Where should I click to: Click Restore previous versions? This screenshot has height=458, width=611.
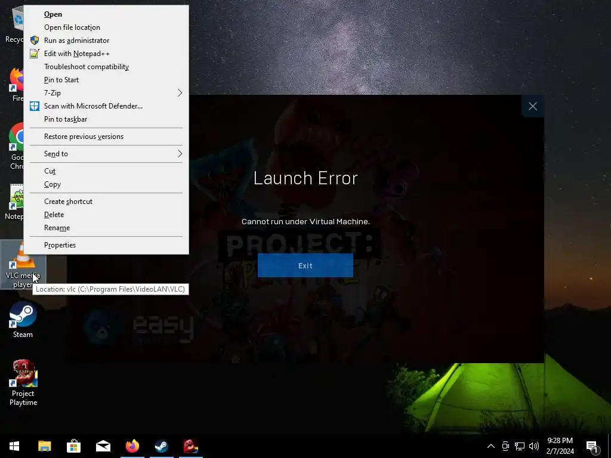pos(106,137)
